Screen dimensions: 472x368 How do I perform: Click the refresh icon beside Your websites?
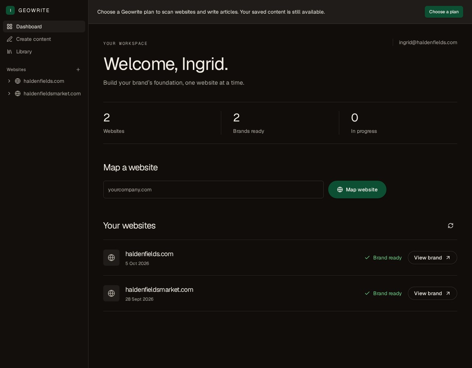pyautogui.click(x=451, y=226)
